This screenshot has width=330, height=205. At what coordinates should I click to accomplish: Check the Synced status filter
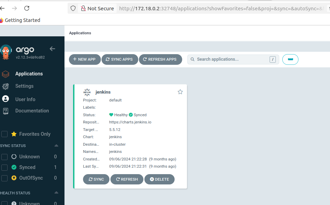coord(4,167)
